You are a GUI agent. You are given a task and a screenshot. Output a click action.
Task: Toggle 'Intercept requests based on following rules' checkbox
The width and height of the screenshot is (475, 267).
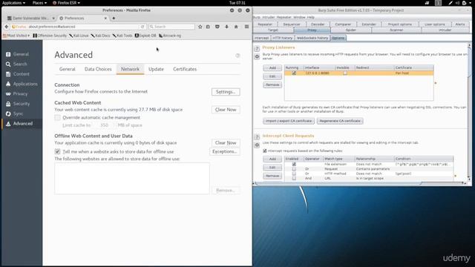pos(265,151)
